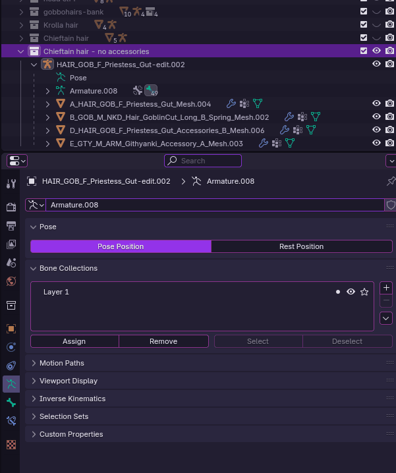The image size is (396, 473).
Task: Open the Tool properties tab
Action: 11,183
